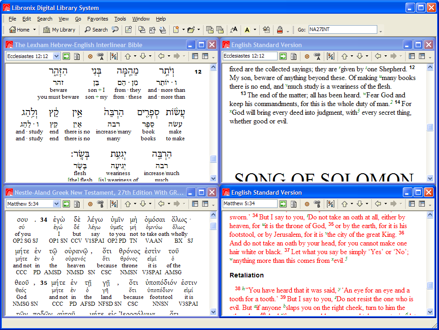Click the up arrow in top ESV panel
This screenshot has width=439, height=330.
click(x=344, y=56)
